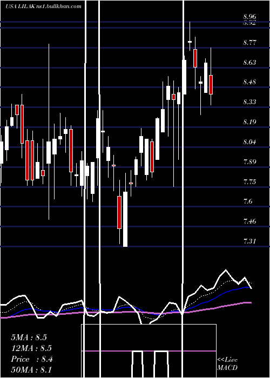
Task: Click the 8.48 price axis label
Action: click(249, 82)
